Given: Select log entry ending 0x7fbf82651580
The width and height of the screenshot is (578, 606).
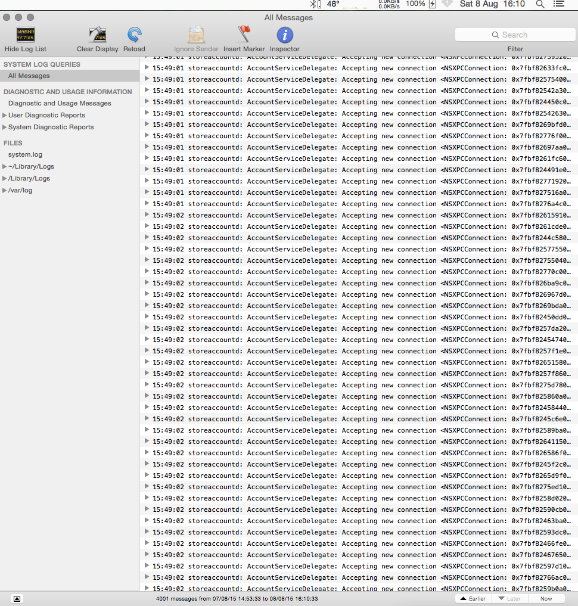Looking at the screenshot, I should click(x=359, y=362).
